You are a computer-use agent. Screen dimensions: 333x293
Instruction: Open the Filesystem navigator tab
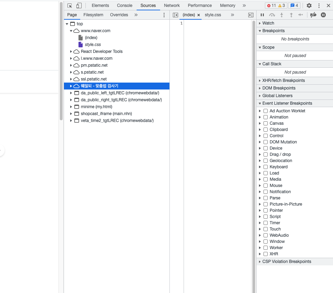93,15
